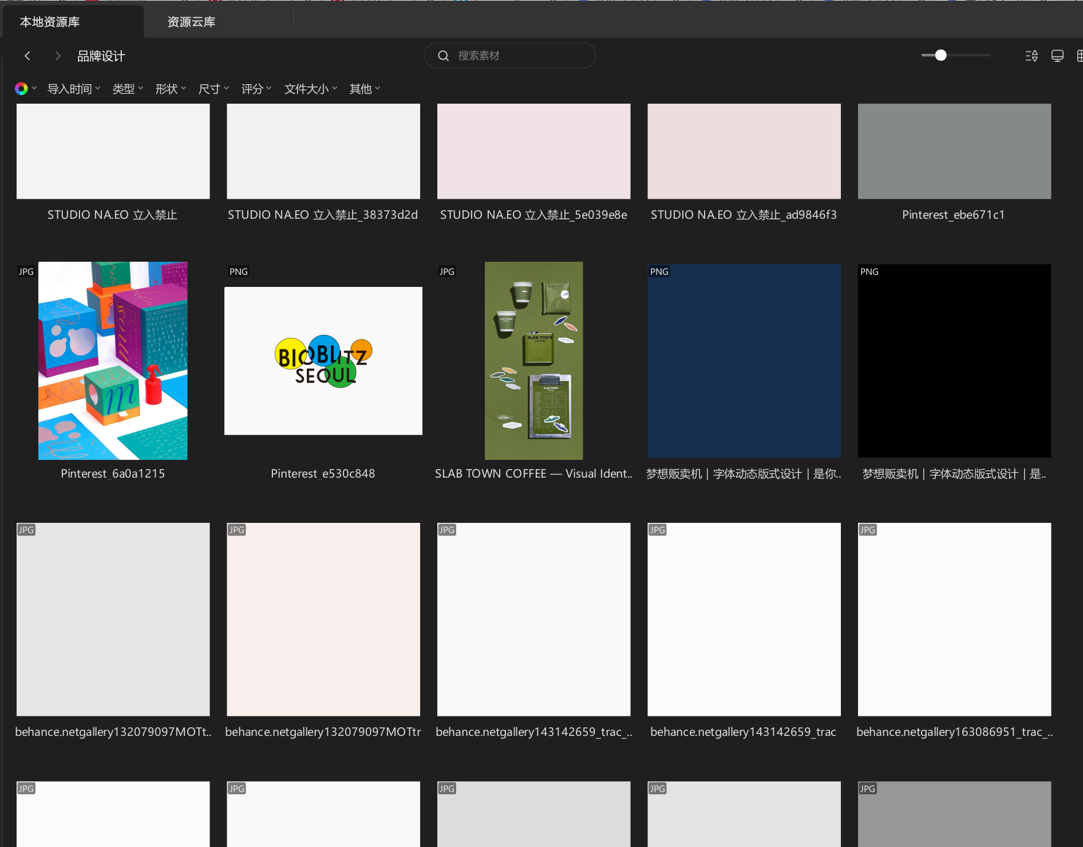Select the STUDIO NA.EO 立入禁止_5e039e8e thumbnail
This screenshot has width=1083, height=847.
coord(533,151)
